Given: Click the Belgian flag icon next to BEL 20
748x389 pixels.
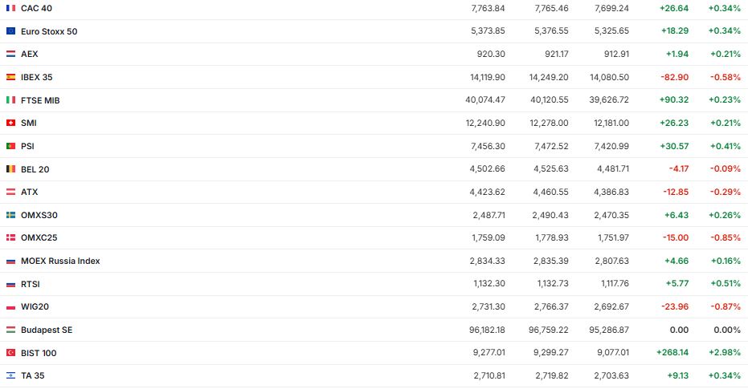Looking at the screenshot, I should 10,169.
